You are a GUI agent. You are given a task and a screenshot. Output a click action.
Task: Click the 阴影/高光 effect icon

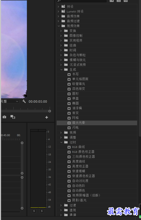point(69,200)
